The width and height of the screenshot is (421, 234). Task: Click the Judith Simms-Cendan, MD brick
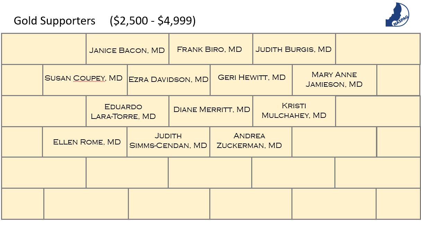(168, 142)
